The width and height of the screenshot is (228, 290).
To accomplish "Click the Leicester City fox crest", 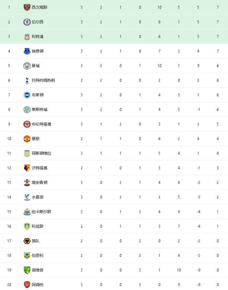I will tap(27, 109).
